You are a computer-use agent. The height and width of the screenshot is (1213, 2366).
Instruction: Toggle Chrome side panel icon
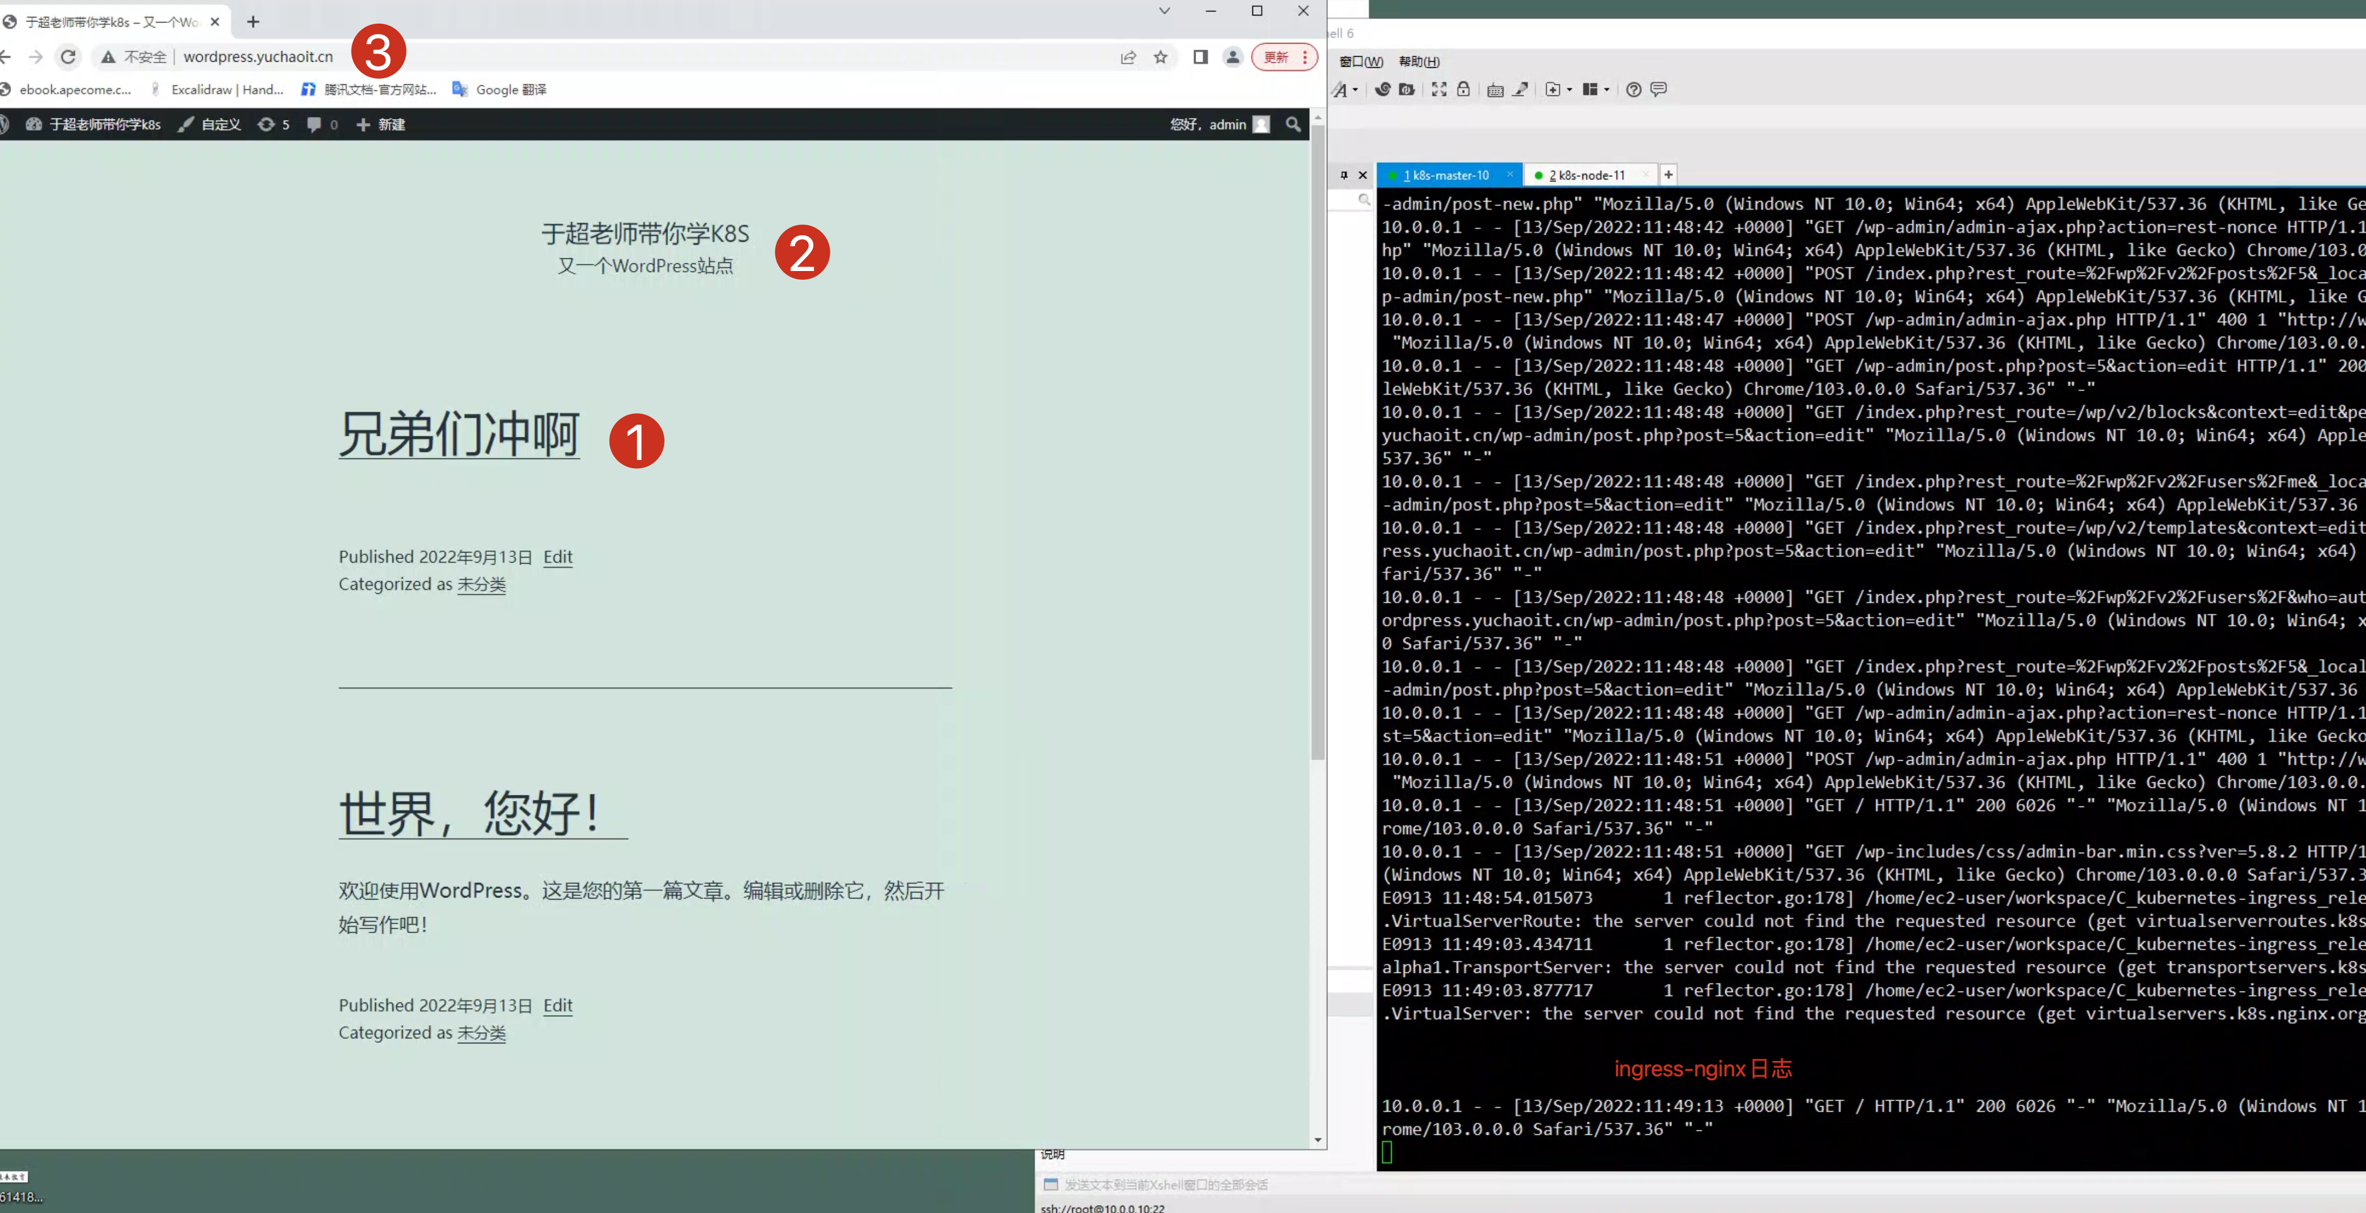(x=1200, y=57)
